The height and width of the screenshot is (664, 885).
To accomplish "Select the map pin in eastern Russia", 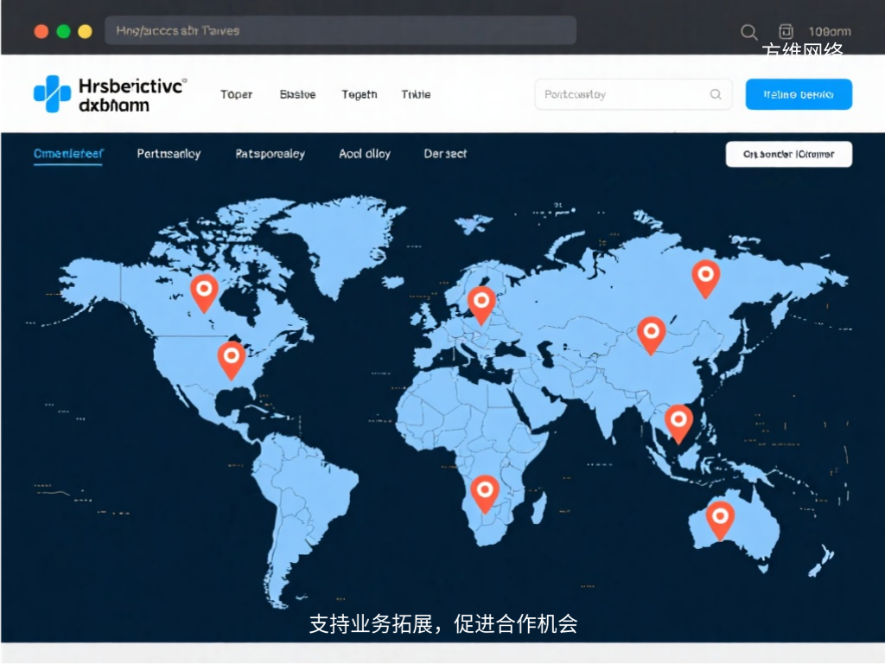I will tap(705, 276).
